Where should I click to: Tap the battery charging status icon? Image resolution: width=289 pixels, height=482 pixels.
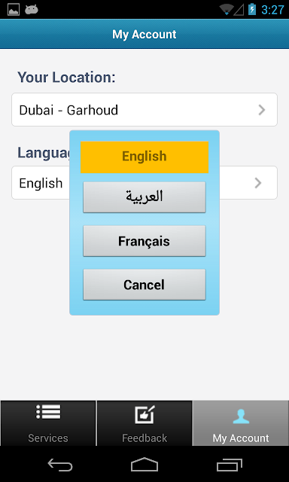pyautogui.click(x=252, y=9)
